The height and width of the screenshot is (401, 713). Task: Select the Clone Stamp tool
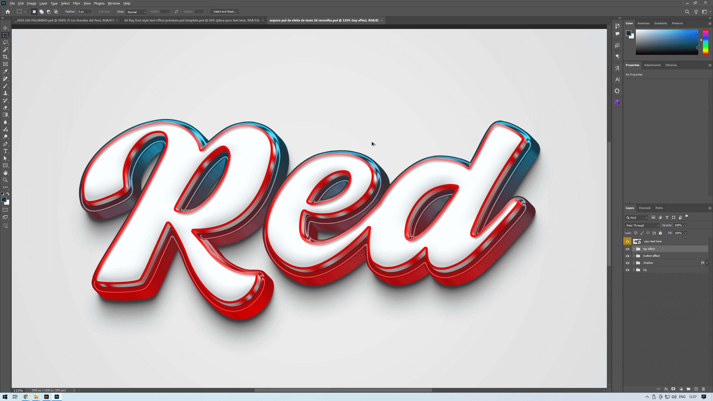(5, 93)
